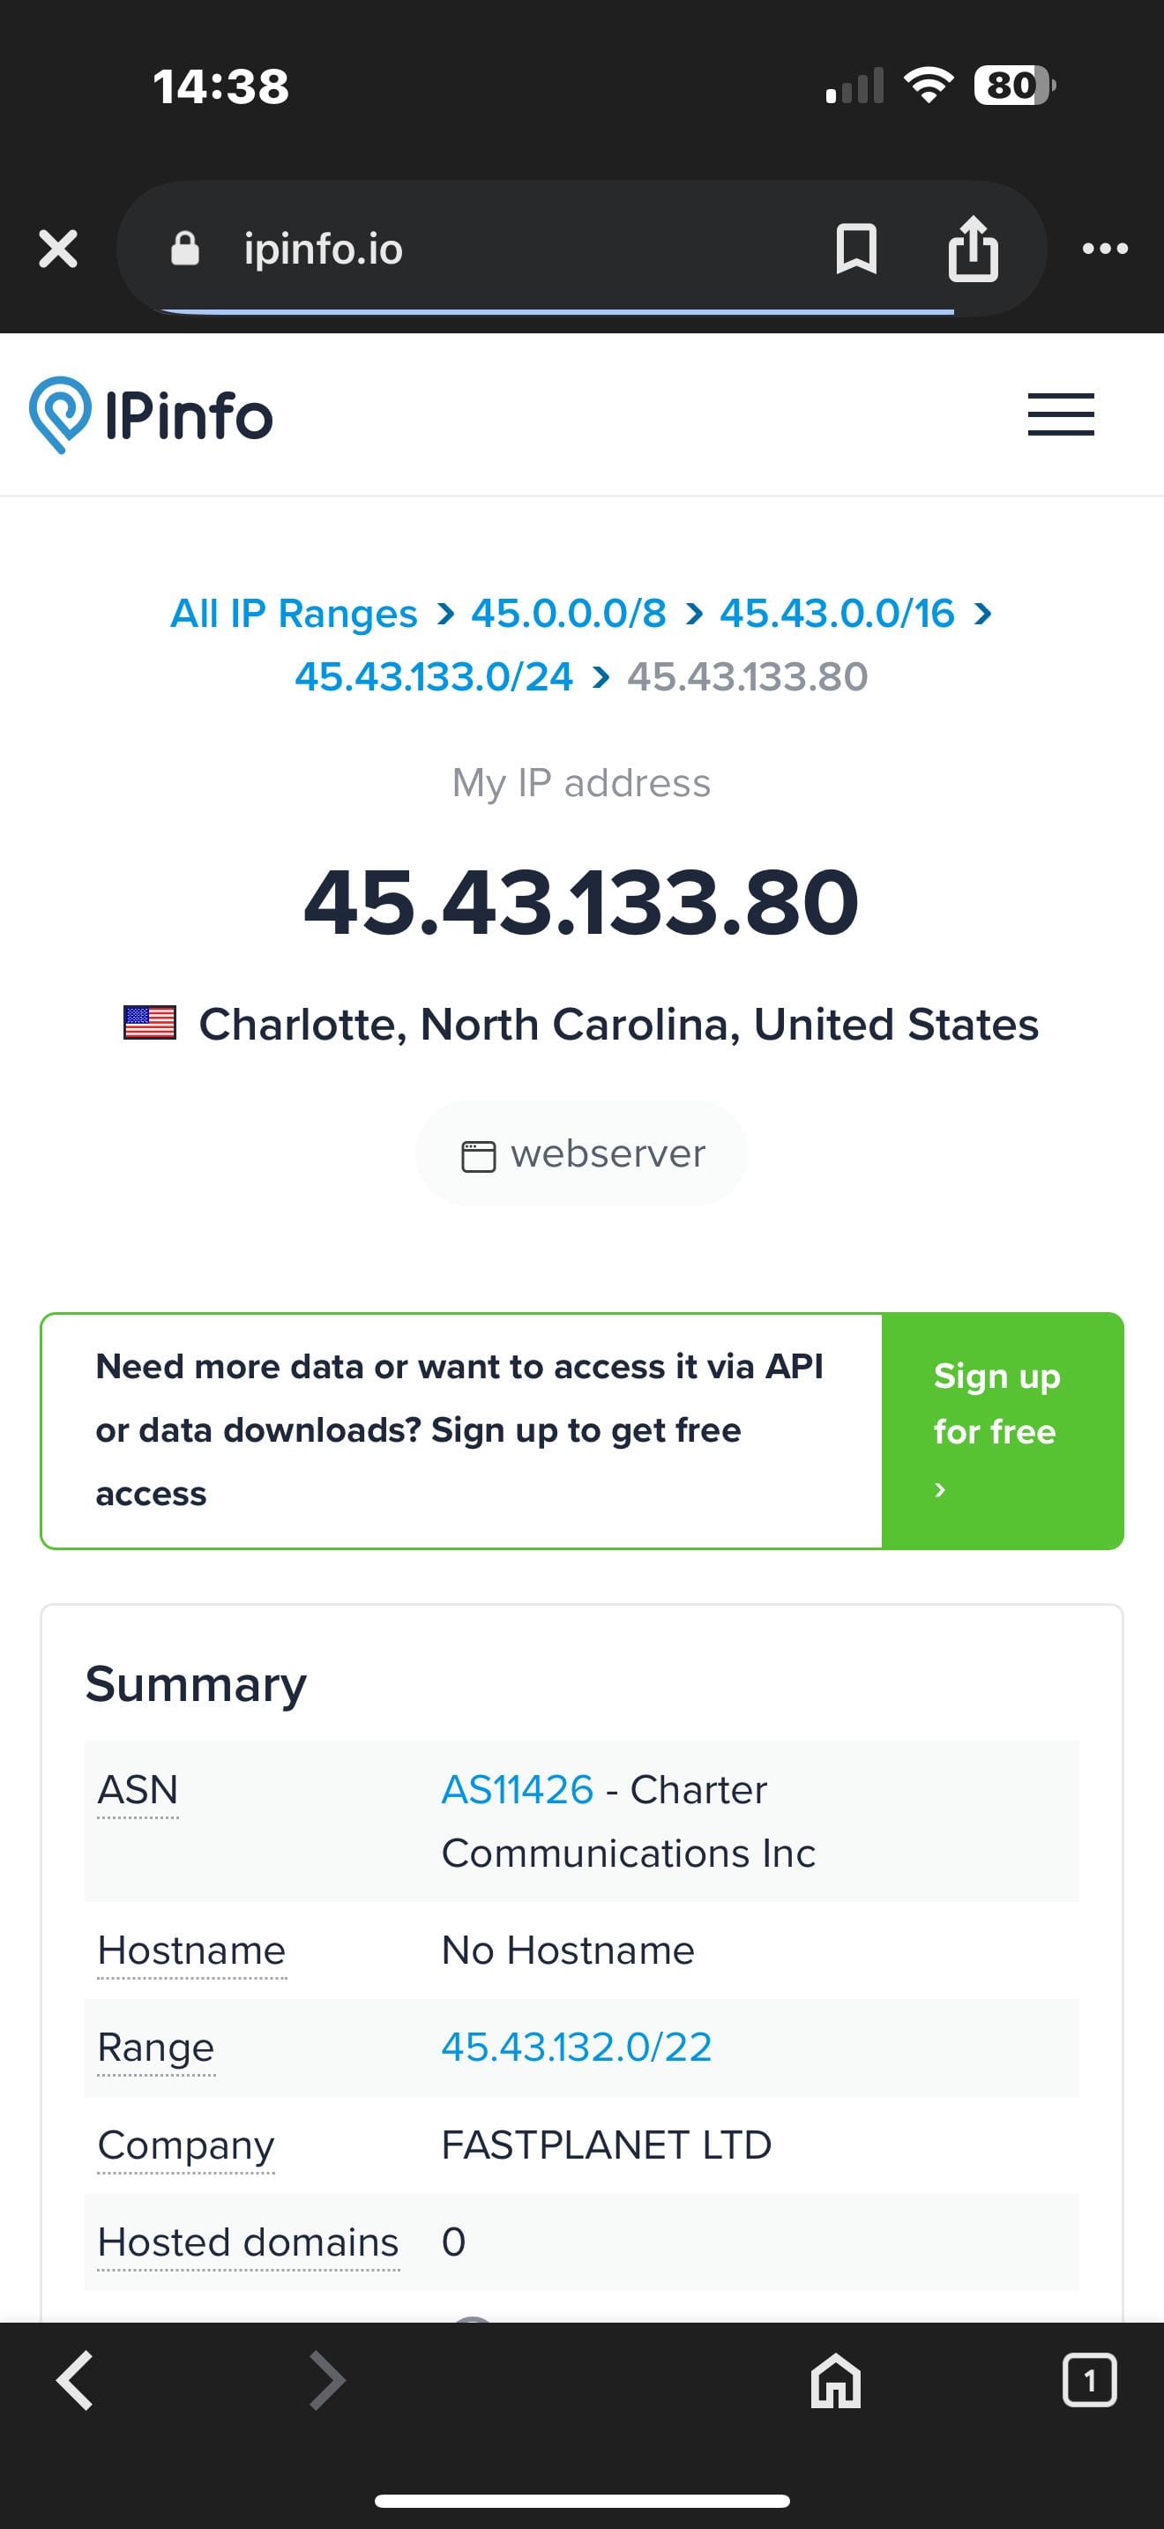This screenshot has height=2529, width=1164.
Task: Go back with the browser back arrow
Action: coord(76,2380)
